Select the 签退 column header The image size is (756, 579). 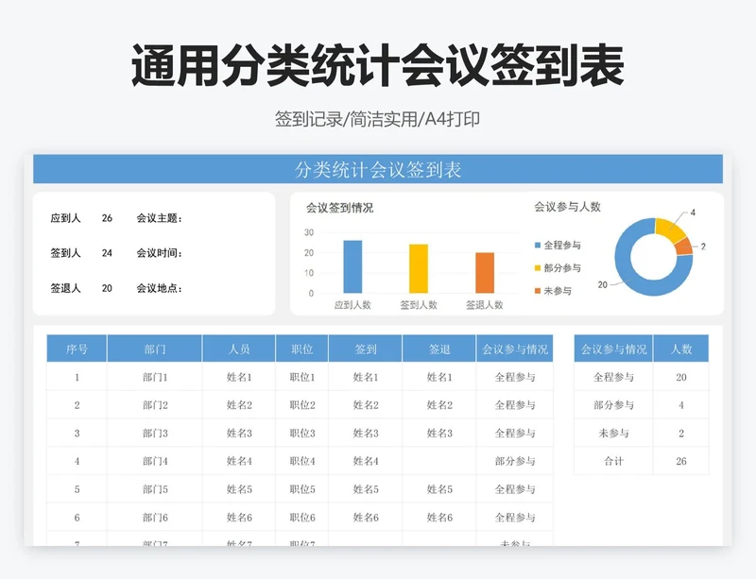439,349
